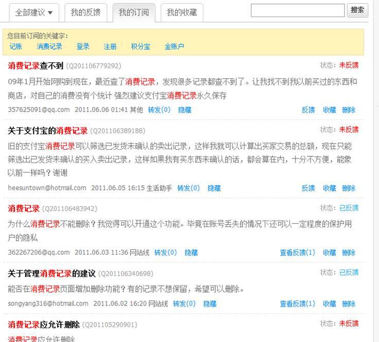Open the 消费记录查不到 post title
Viewport: 379px width, 342px height.
click(x=36, y=66)
